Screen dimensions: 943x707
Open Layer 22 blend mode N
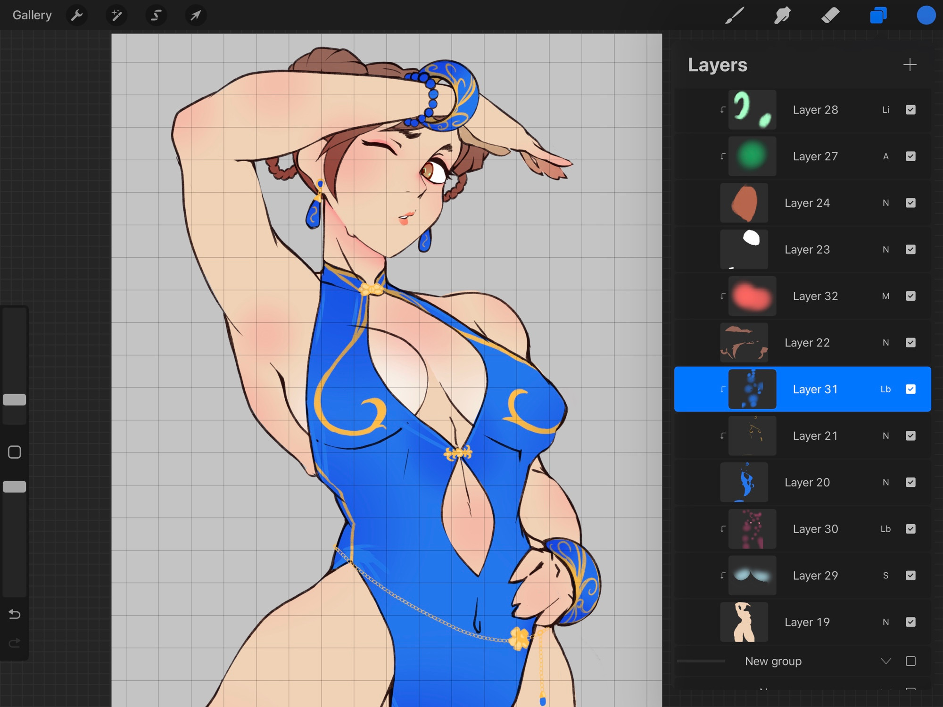(885, 343)
